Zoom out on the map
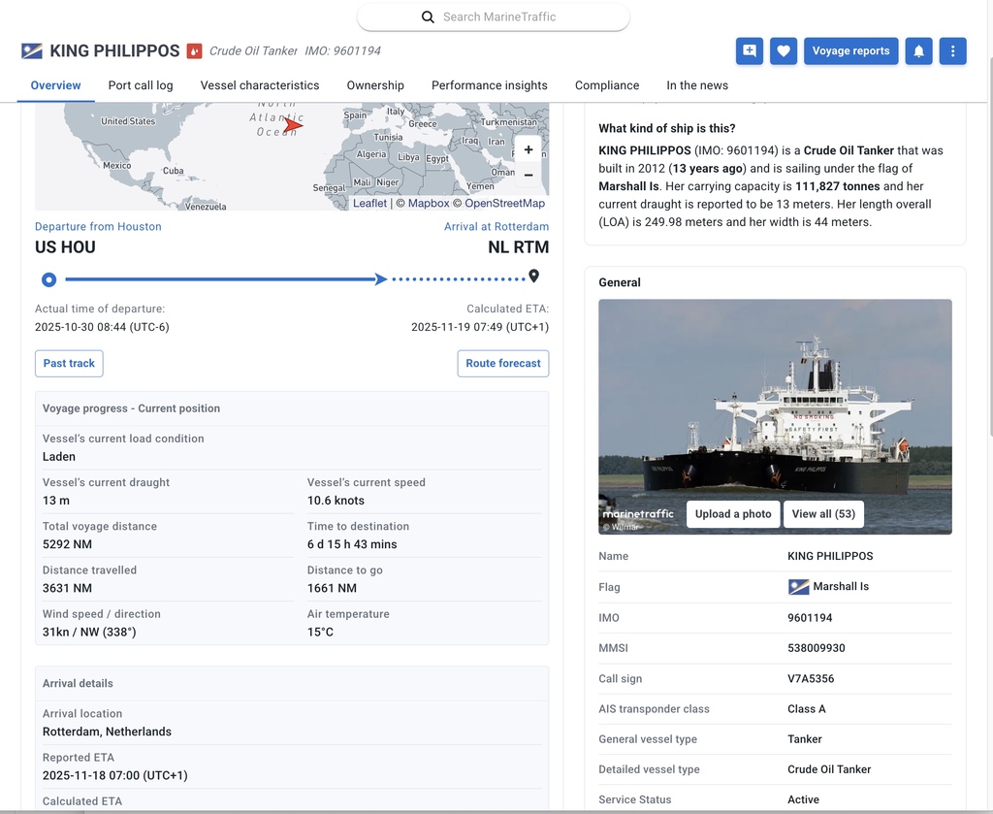This screenshot has height=814, width=993. [528, 176]
